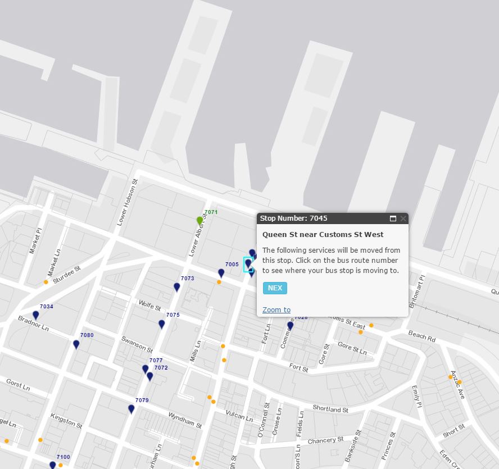Maximize the Stop Number 7045 popup

[393, 218]
